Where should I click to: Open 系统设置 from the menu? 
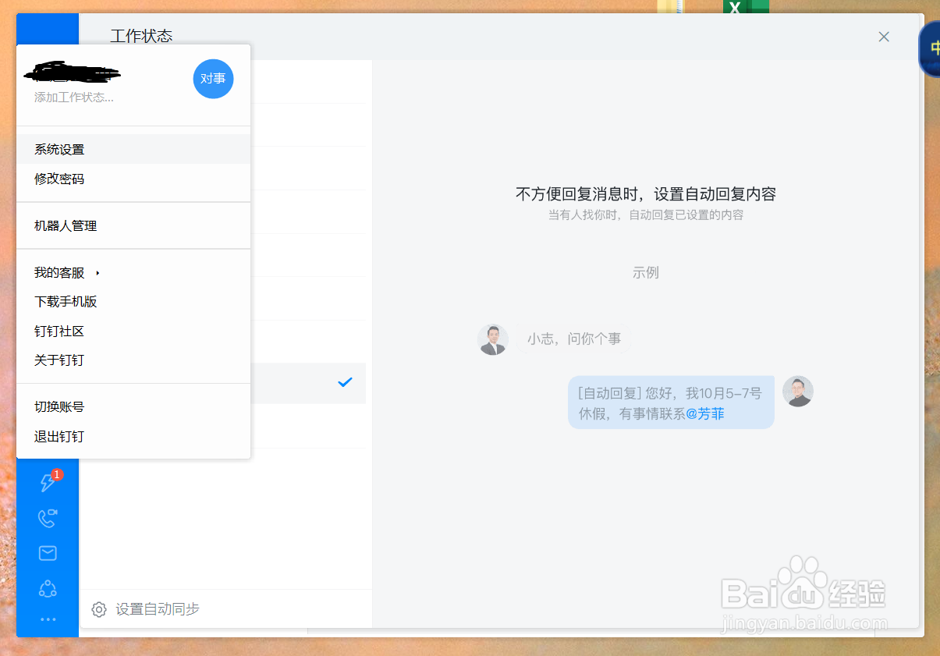coord(133,149)
